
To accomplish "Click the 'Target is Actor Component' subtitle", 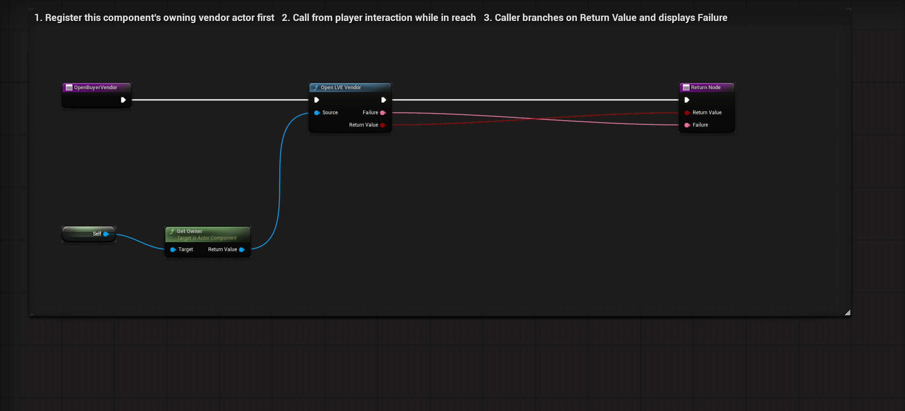I will pos(207,238).
